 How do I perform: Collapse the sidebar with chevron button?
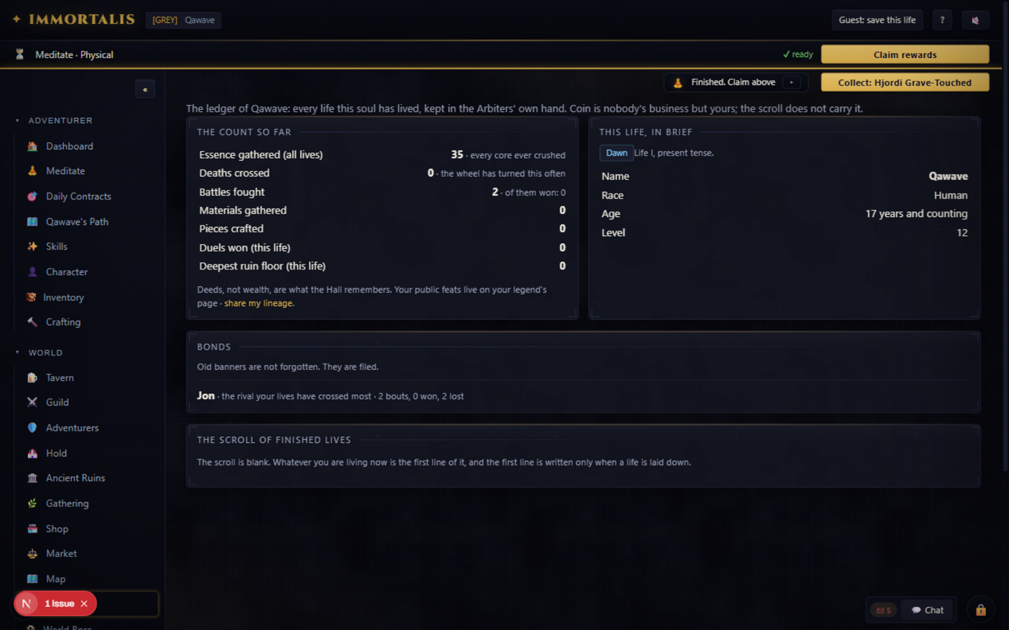145,90
